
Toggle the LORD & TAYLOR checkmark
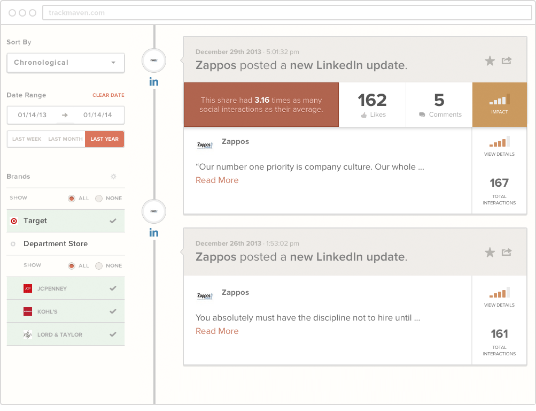[113, 334]
